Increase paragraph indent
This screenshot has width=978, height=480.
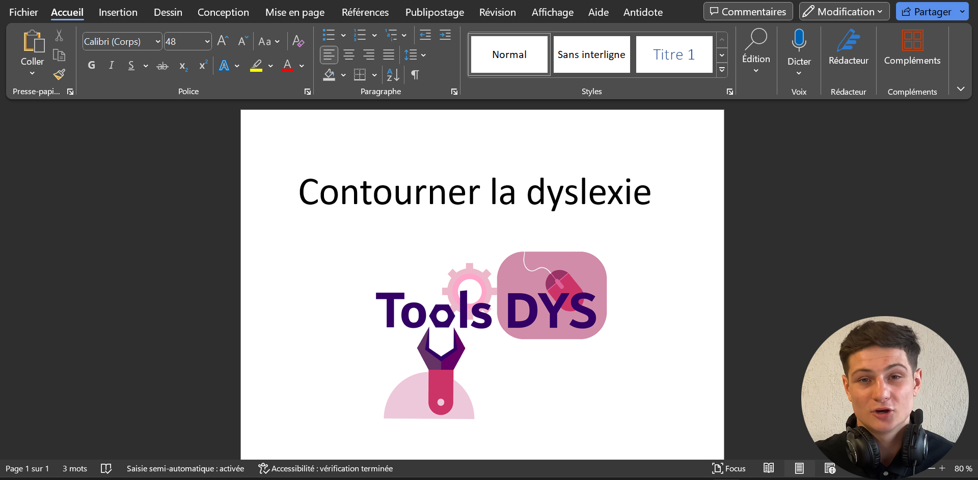tap(445, 35)
